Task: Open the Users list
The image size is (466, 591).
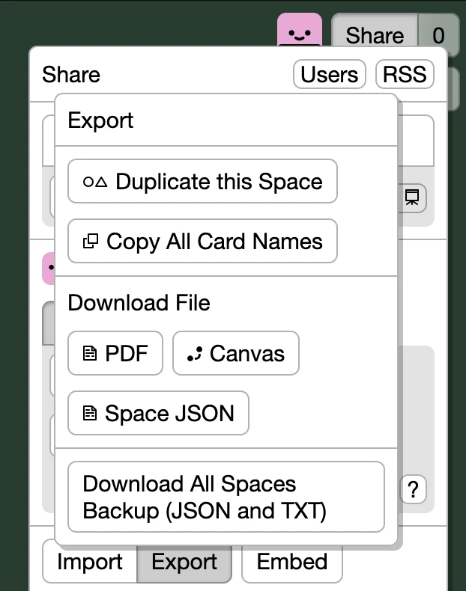Action: coord(329,75)
